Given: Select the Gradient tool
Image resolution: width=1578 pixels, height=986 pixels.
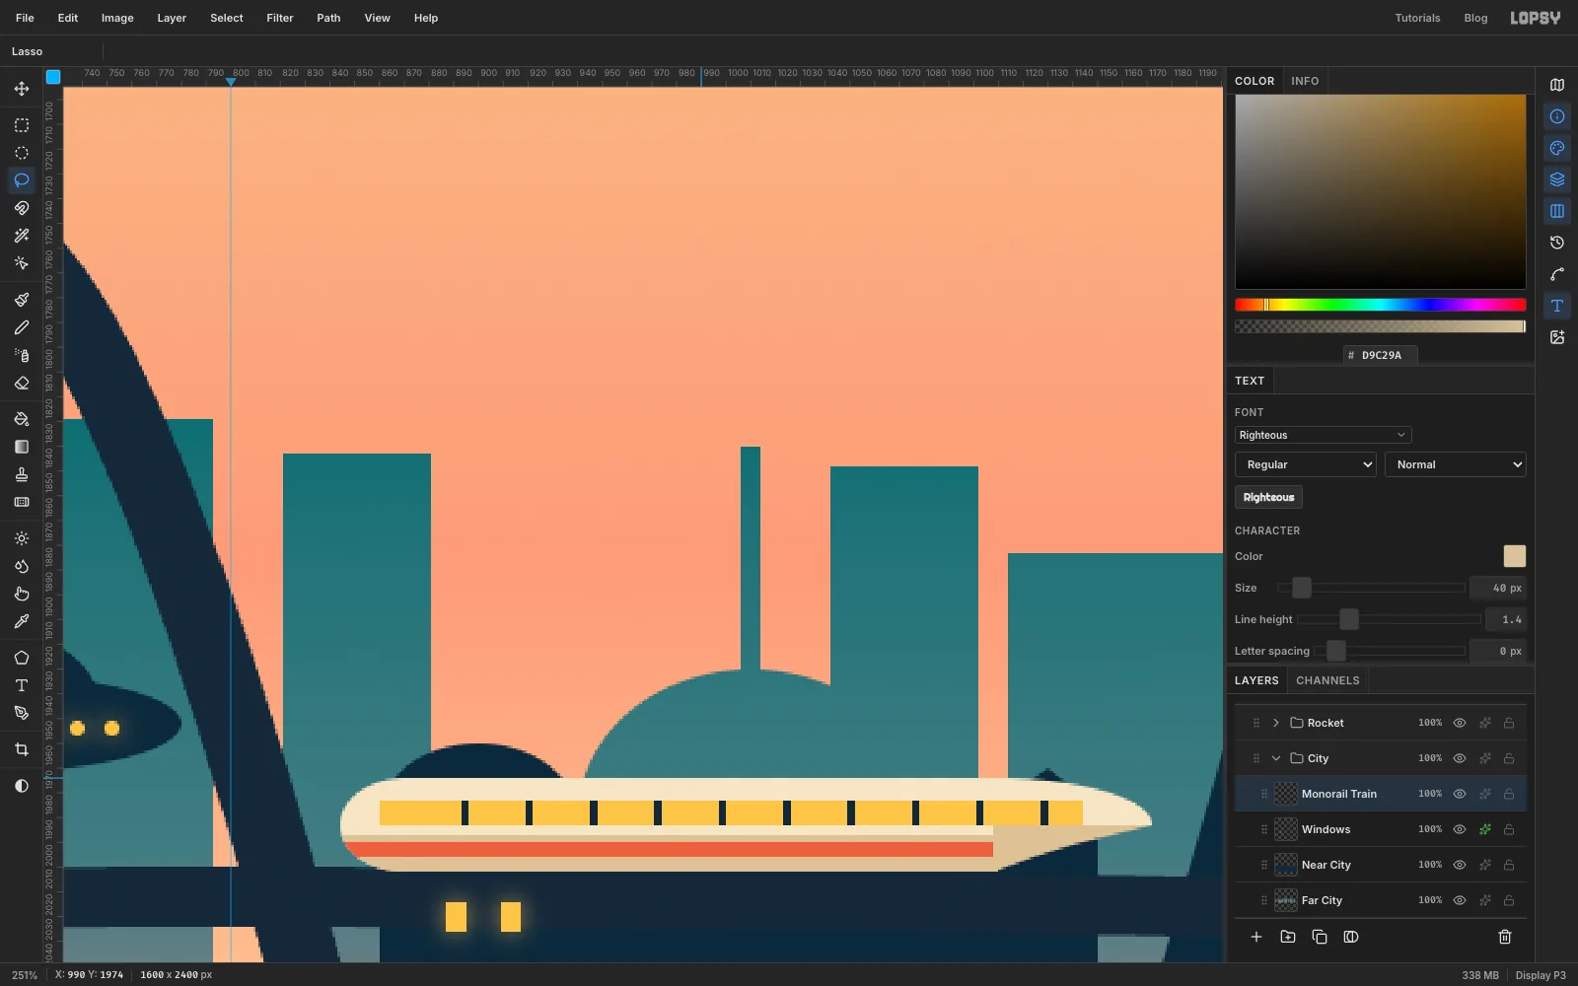Looking at the screenshot, I should tap(22, 447).
